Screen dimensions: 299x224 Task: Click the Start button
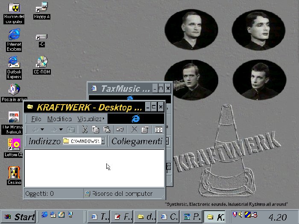coord(18,217)
